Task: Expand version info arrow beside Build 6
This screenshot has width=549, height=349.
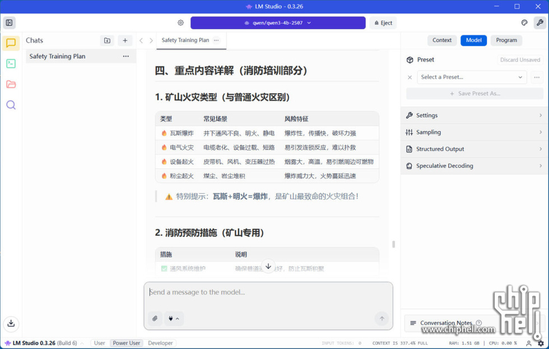Action: point(82,343)
